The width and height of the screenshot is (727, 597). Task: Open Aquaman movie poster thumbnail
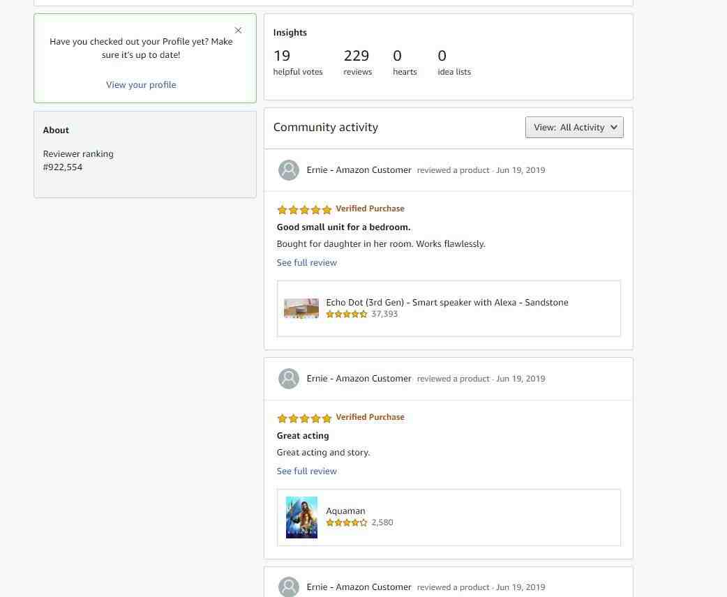[301, 517]
